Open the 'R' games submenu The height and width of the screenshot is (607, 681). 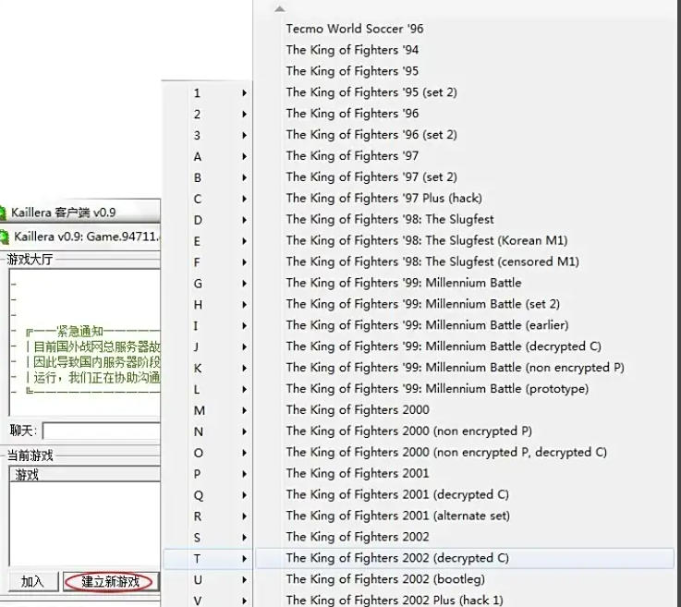(208, 516)
